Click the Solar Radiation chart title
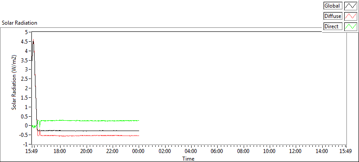The image size is (359, 162). coord(19,23)
